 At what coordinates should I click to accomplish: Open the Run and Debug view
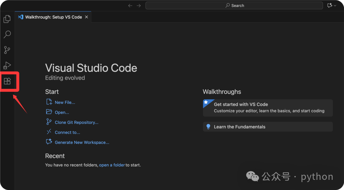pyautogui.click(x=7, y=65)
